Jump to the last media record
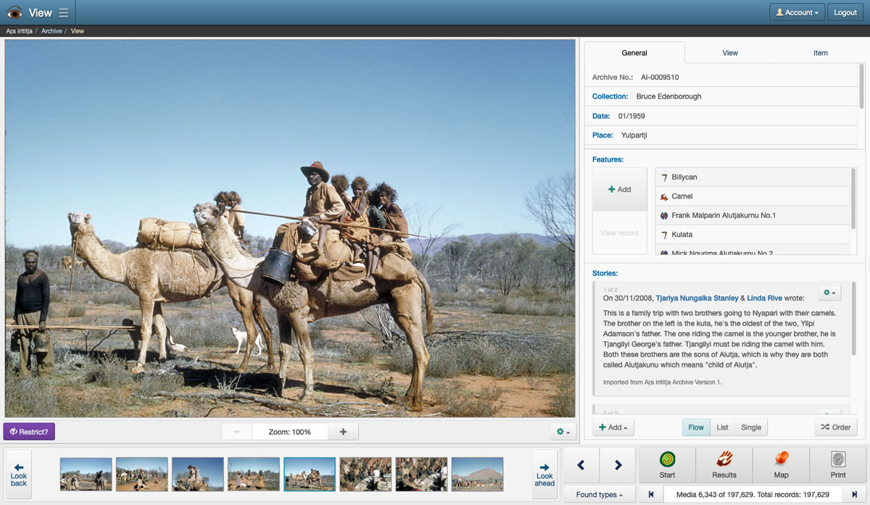 pyautogui.click(x=855, y=494)
